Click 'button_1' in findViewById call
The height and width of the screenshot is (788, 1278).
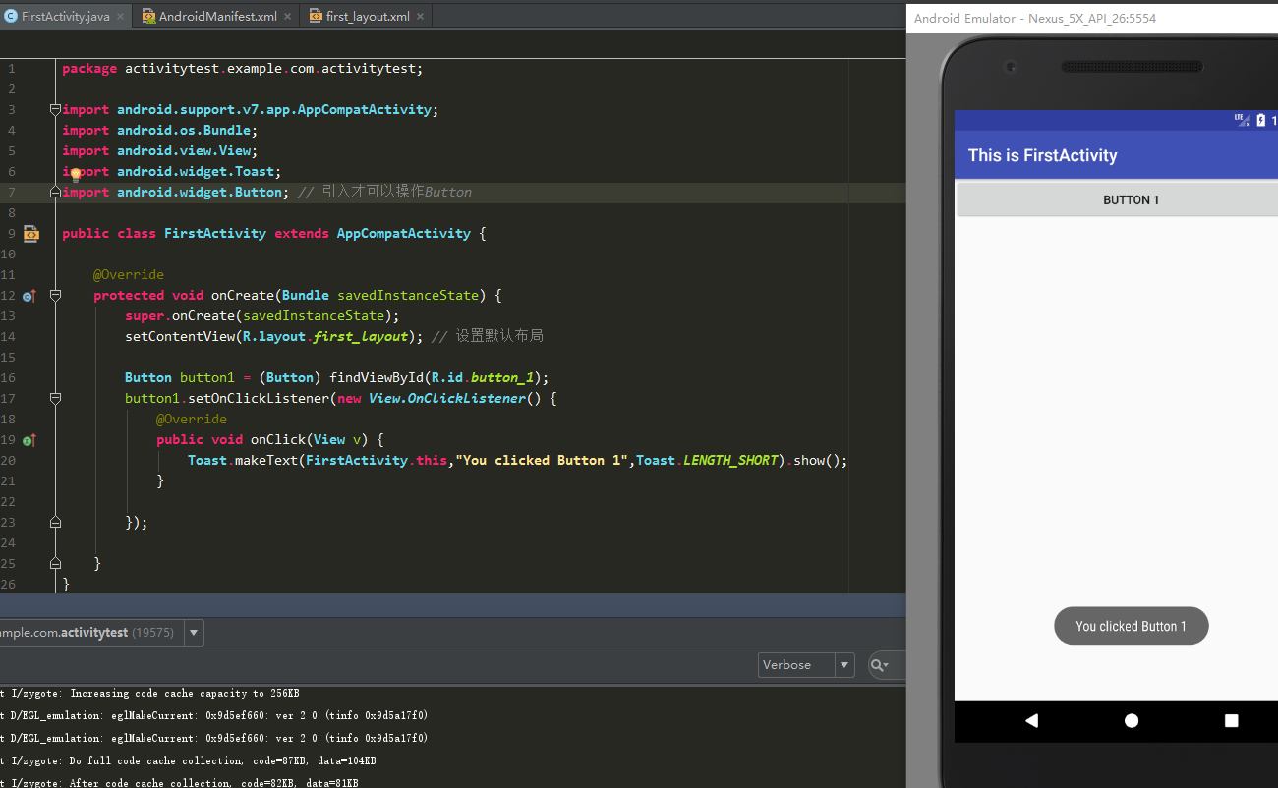point(502,378)
